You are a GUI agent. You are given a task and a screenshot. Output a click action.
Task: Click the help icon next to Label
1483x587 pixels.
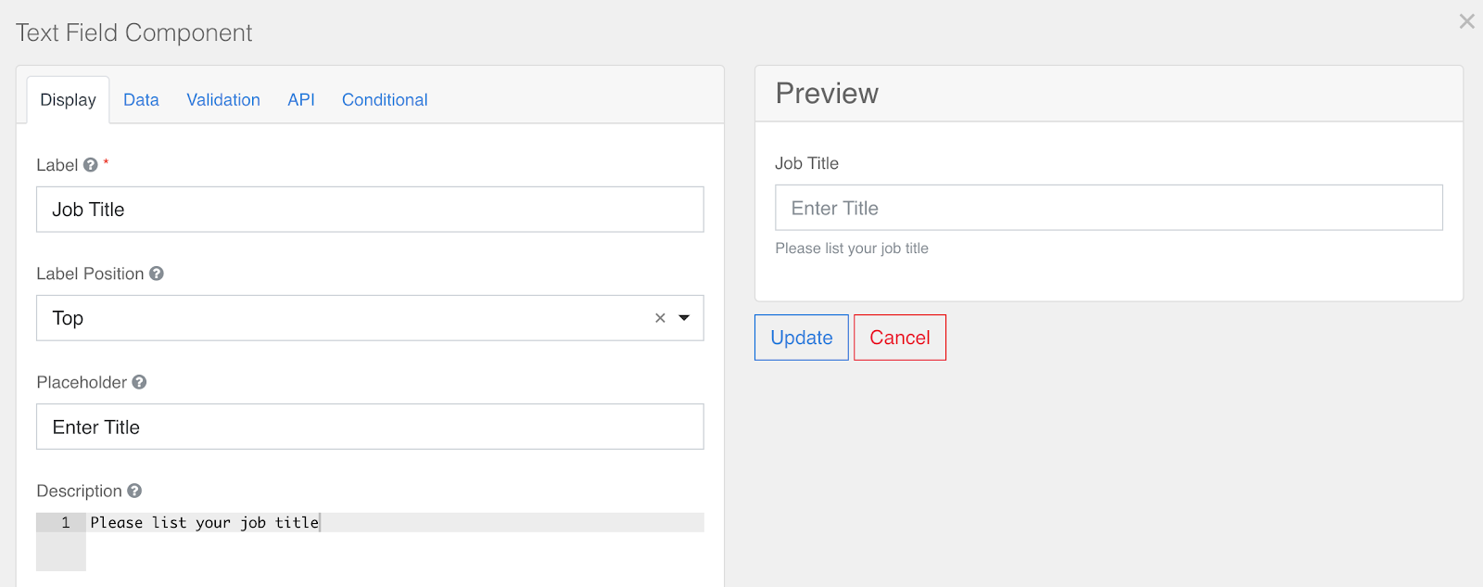tap(90, 165)
